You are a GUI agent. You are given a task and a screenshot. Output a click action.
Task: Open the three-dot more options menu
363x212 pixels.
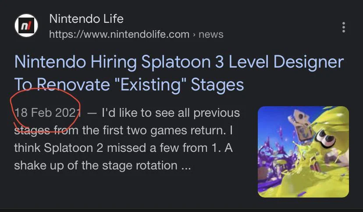pos(344,27)
